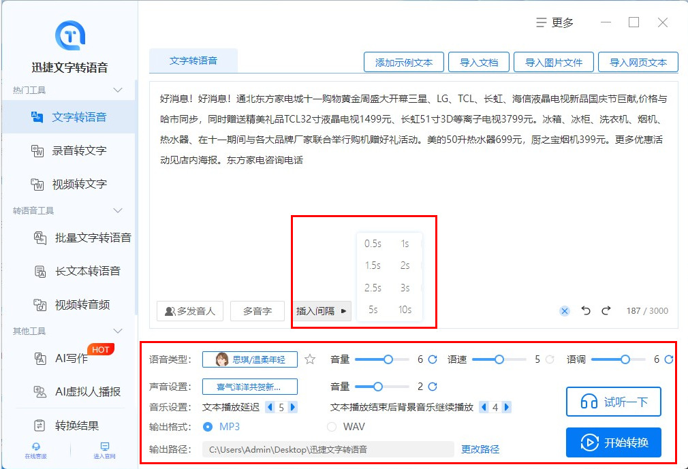Reset the voice 音量 value of 6
This screenshot has height=469, width=688.
pos(433,359)
